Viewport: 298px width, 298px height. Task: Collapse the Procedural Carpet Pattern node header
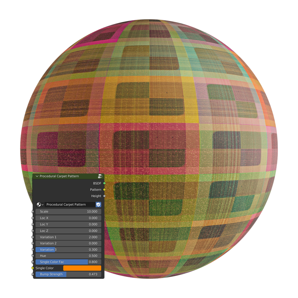coord(37,176)
